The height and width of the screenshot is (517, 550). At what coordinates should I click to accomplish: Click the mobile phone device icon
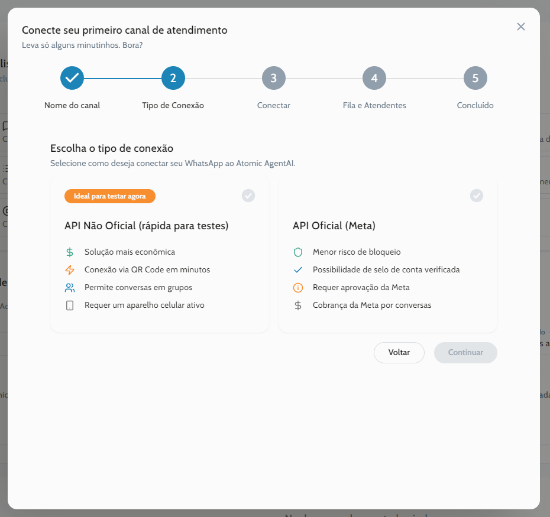coord(70,305)
